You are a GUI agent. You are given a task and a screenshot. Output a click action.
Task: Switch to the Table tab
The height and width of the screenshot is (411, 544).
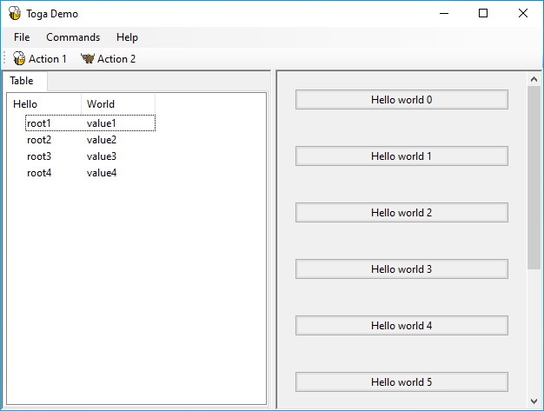23,81
